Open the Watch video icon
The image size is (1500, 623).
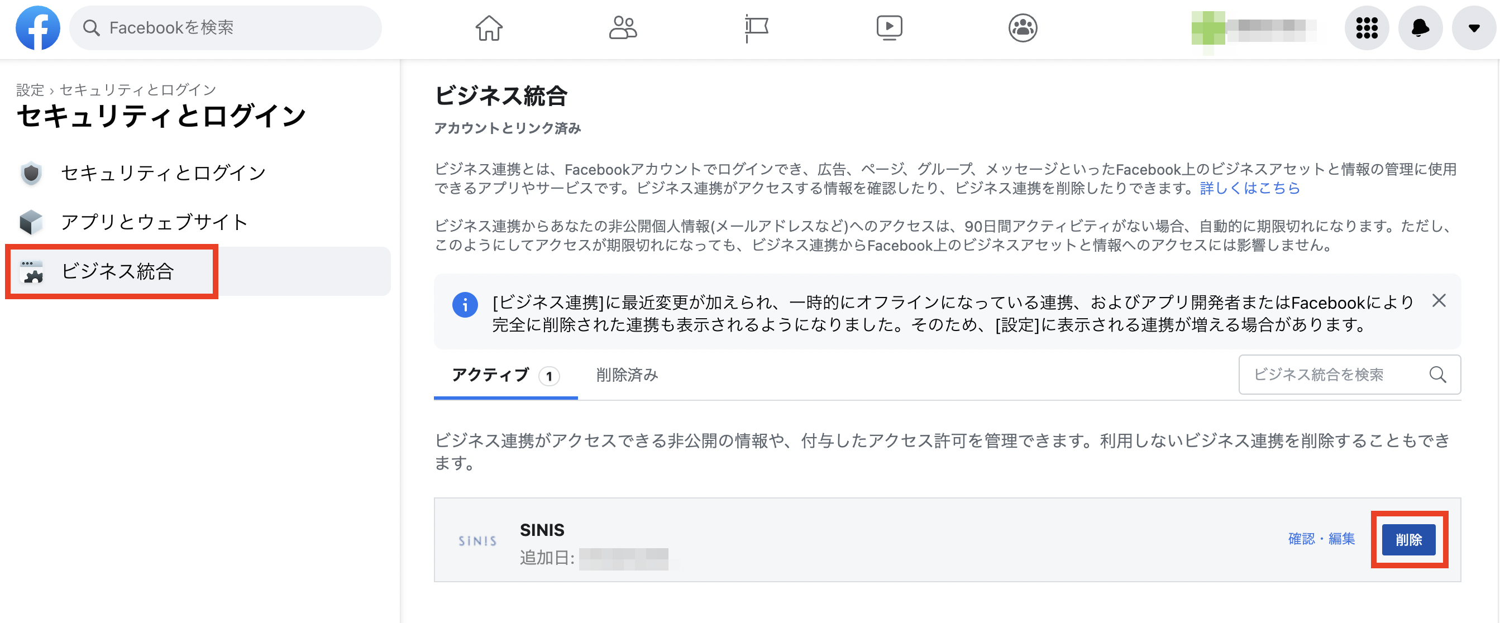(889, 27)
